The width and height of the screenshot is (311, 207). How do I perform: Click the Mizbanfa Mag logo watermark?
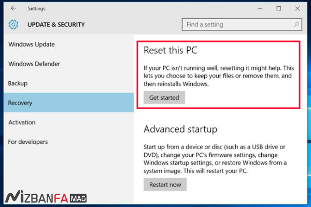coord(46,197)
